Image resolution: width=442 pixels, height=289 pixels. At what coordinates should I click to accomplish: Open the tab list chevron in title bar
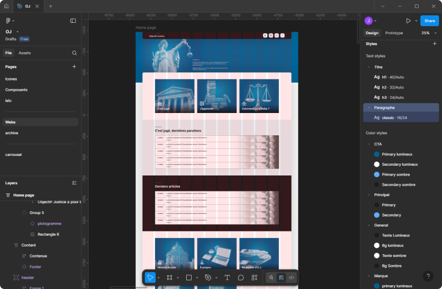coord(383,6)
